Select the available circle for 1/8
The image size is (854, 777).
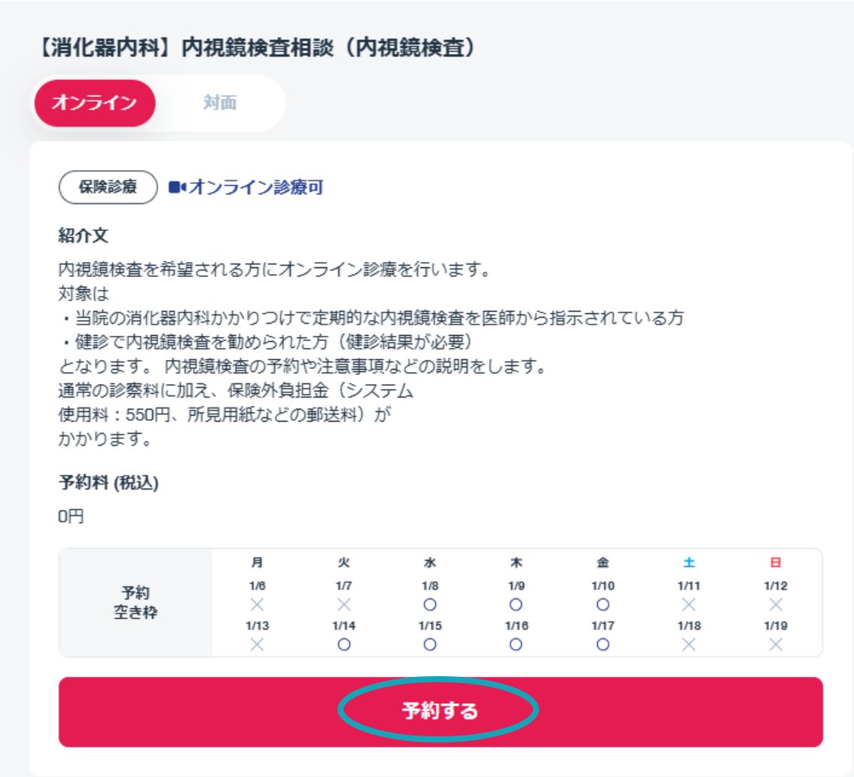coord(430,605)
